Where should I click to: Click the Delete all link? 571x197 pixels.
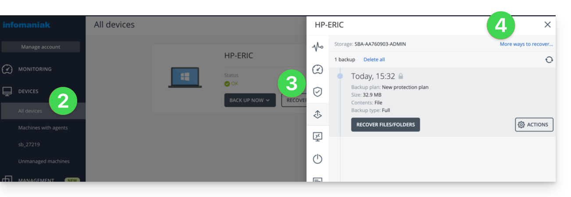374,59
